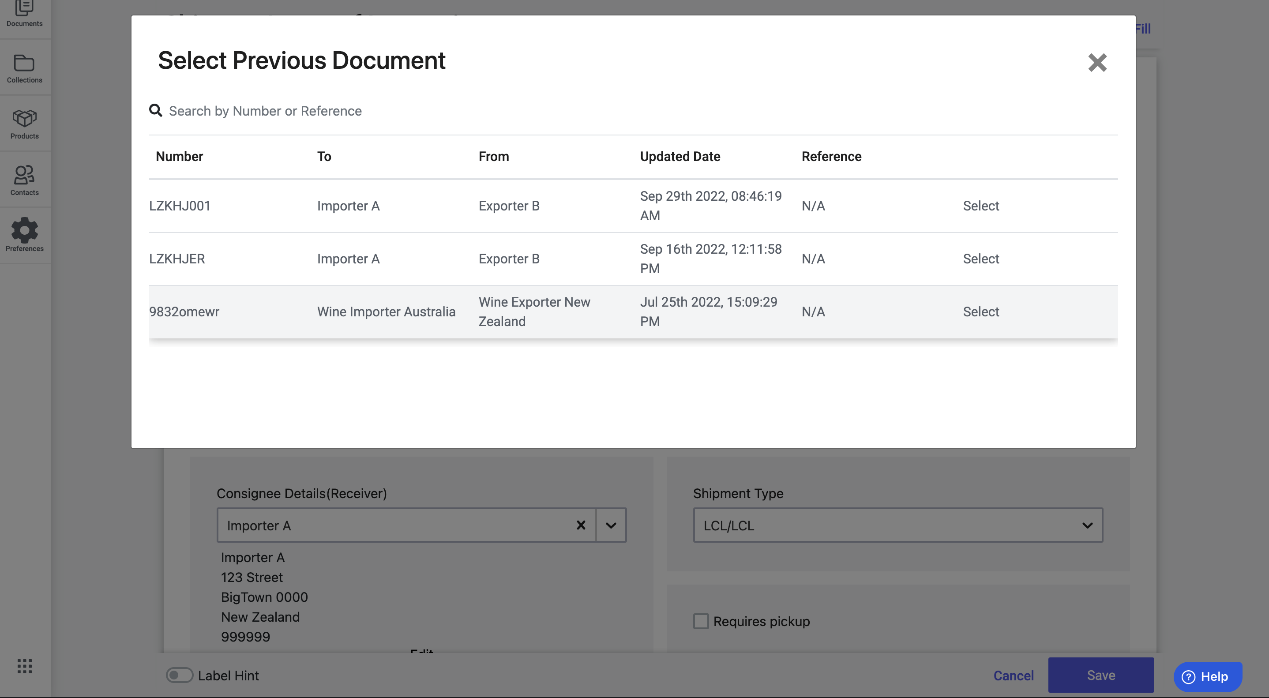Screen dimensions: 1269x698
Task: Open the Help widget
Action: click(1207, 677)
